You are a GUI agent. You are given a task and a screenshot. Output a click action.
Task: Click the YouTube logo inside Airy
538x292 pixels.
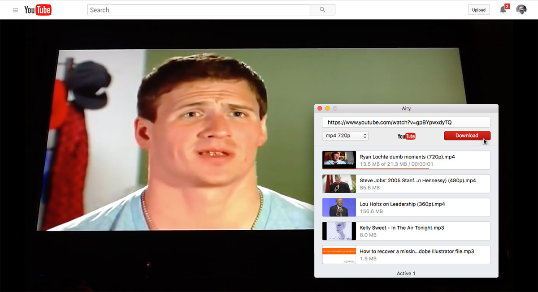click(407, 136)
